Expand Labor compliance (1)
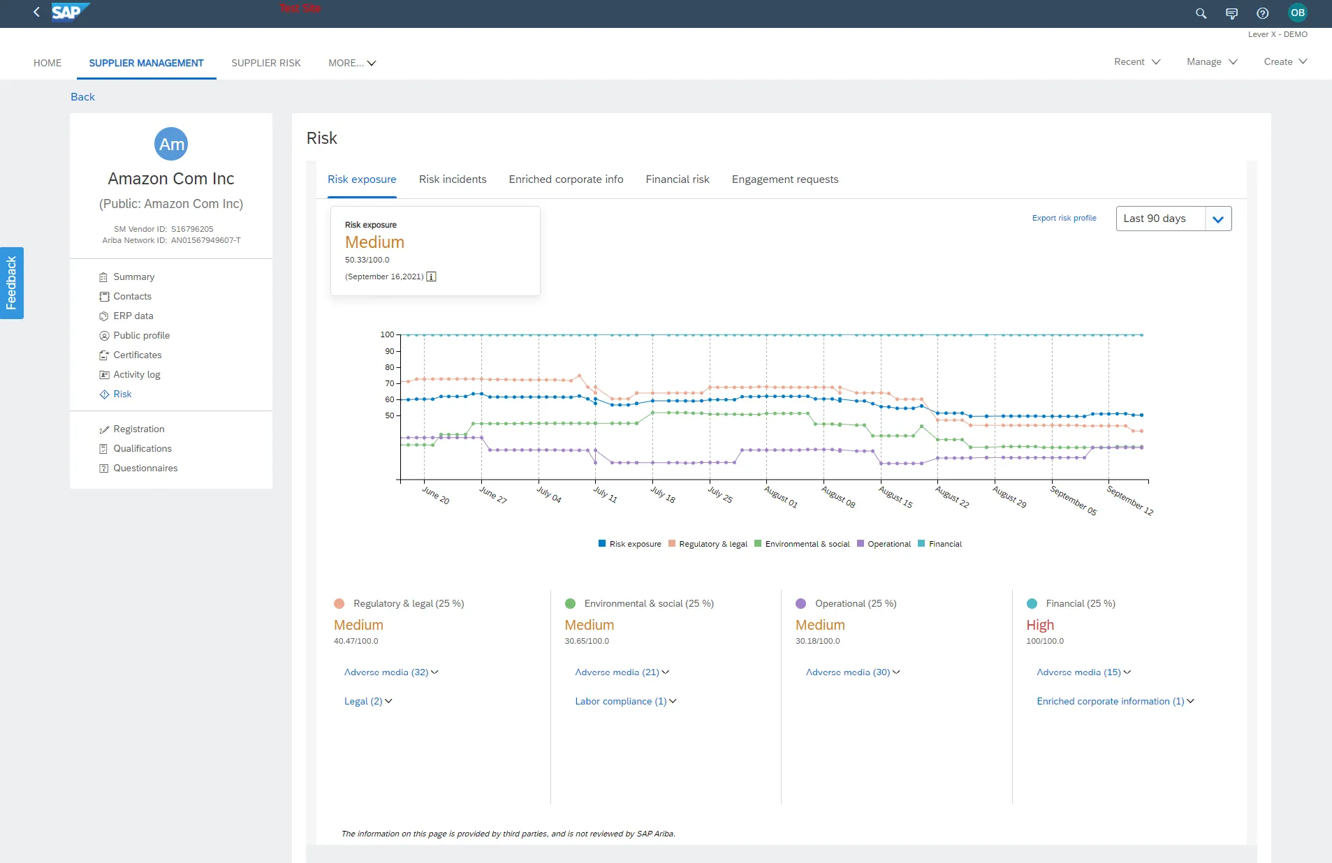 coord(626,701)
